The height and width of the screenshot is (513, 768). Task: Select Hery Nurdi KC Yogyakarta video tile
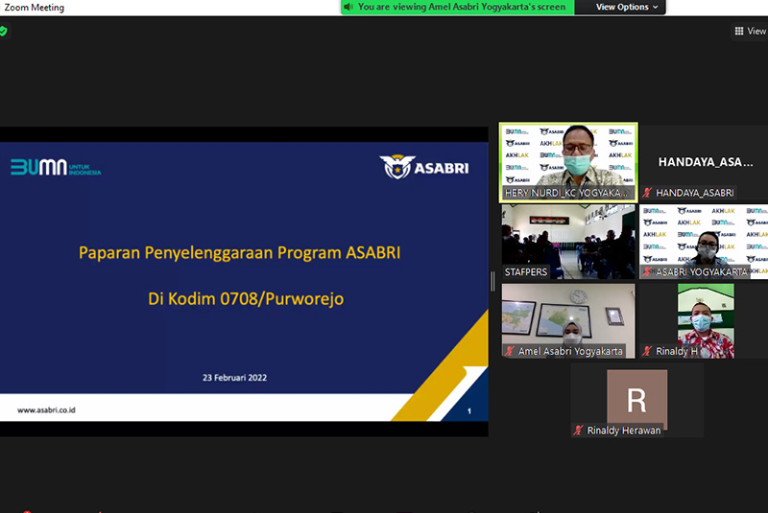click(x=568, y=162)
